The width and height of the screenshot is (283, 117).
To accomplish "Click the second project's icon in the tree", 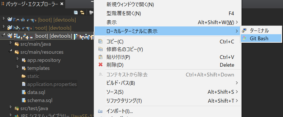I will click(10, 28).
